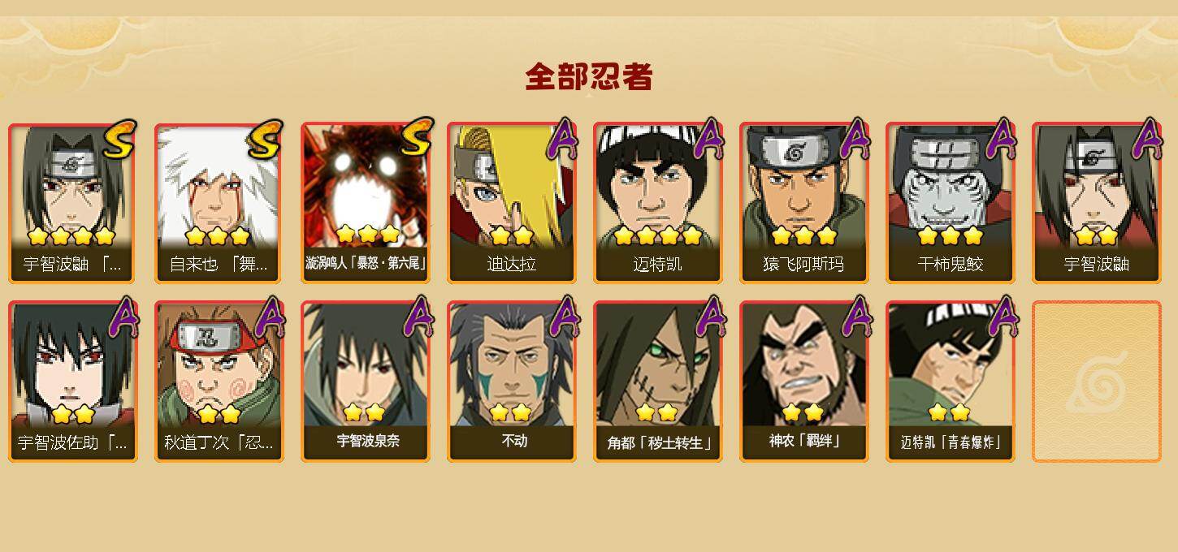
Task: Click the S rank badge on 宇智波鼬 card
Action: click(x=120, y=140)
